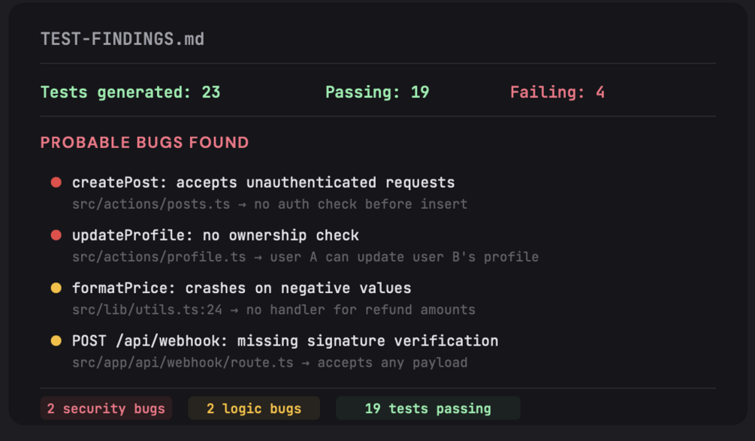Select the webhook missing signature verification finding
The image size is (755, 441).
tap(285, 341)
